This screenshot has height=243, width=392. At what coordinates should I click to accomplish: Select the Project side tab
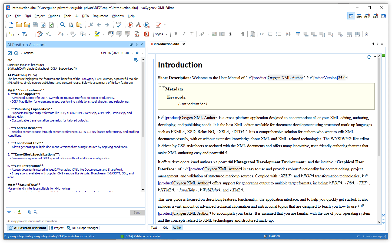pyautogui.click(x=57, y=228)
